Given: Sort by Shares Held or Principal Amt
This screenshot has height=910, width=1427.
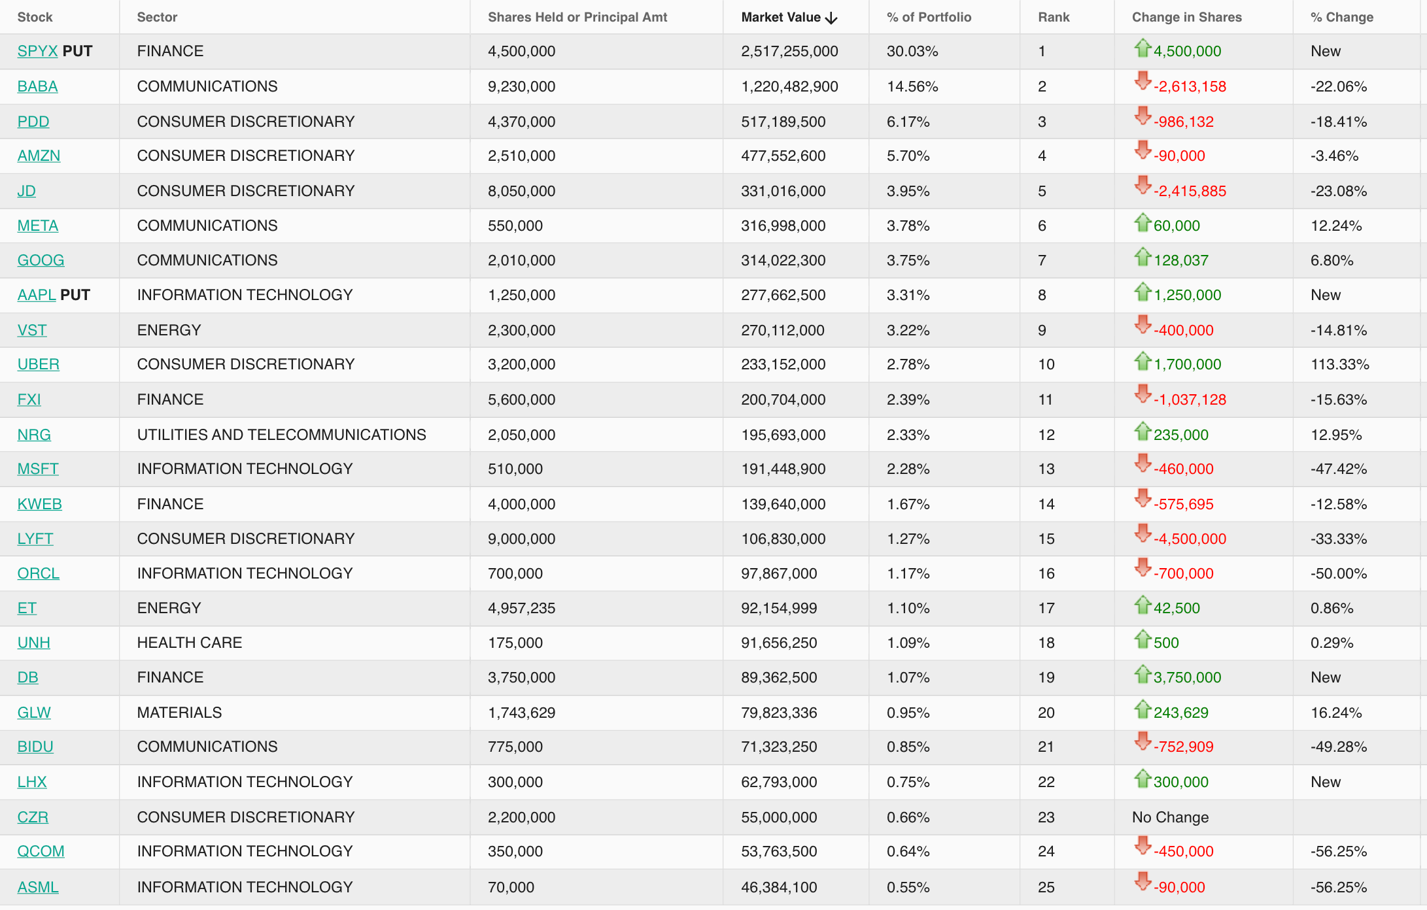Looking at the screenshot, I should [577, 17].
